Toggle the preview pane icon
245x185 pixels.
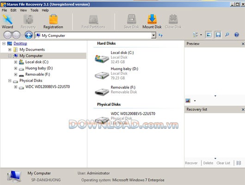tap(209, 35)
